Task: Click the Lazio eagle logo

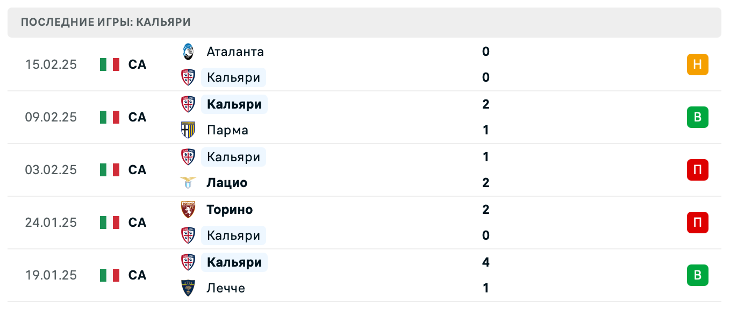Action: tap(188, 183)
